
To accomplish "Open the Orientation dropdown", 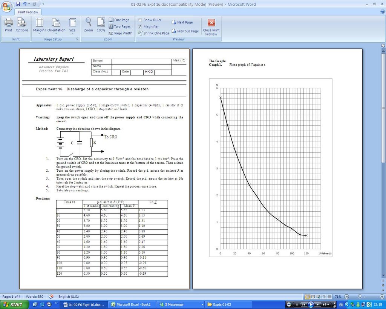I will tap(56, 25).
